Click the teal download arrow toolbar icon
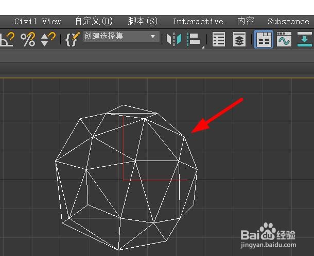The image size is (314, 256). 305,39
